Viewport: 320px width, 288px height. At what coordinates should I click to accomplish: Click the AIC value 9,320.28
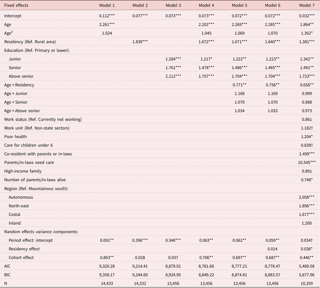[107, 266]
